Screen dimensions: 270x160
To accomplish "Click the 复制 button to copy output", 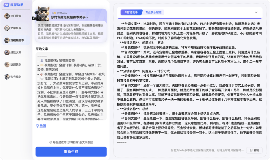I will coord(254,150).
